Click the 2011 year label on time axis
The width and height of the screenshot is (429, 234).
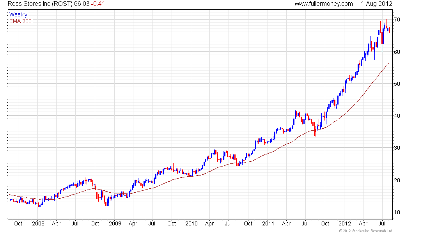coord(268,223)
